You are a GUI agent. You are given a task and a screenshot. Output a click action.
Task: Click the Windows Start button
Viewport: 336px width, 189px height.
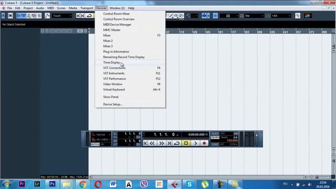(6, 184)
